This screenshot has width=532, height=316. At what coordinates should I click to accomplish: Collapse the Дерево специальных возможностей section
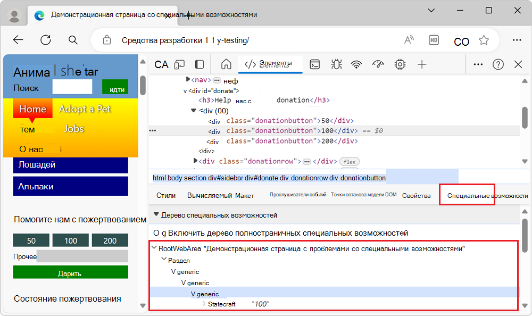(156, 214)
